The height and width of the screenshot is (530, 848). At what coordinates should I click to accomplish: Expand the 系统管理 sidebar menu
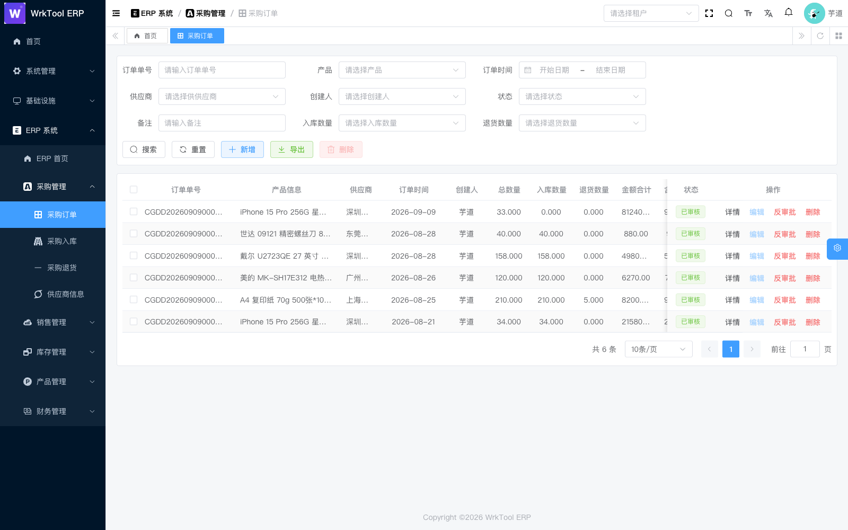(52, 71)
